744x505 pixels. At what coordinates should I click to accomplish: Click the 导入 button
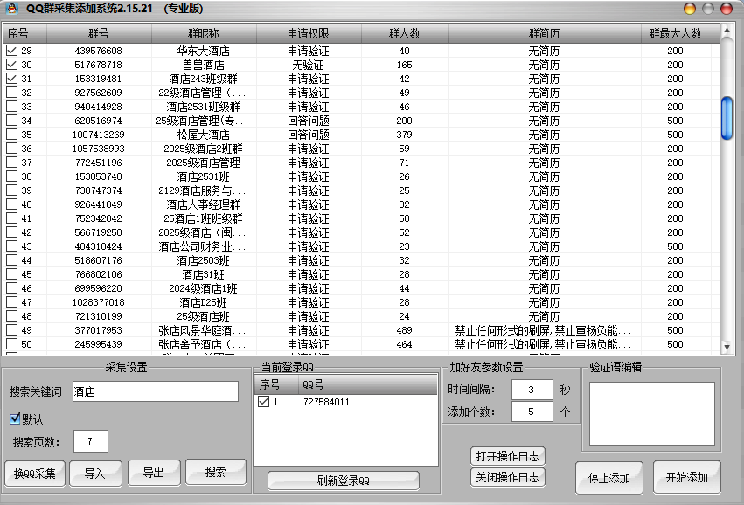pos(95,474)
